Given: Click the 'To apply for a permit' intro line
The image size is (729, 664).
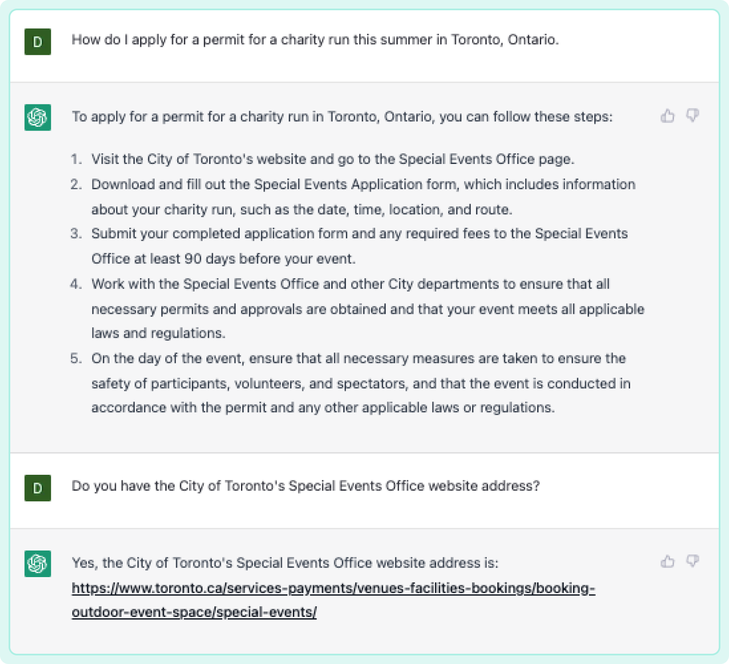Looking at the screenshot, I should pyautogui.click(x=342, y=117).
